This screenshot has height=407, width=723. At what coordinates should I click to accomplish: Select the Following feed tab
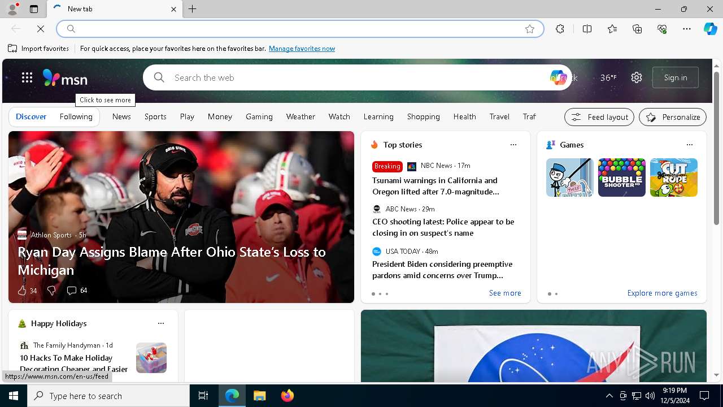[76, 116]
